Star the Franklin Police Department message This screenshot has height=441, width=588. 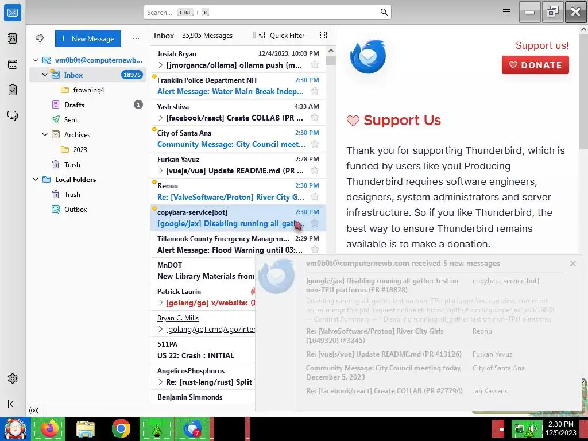pos(315,91)
